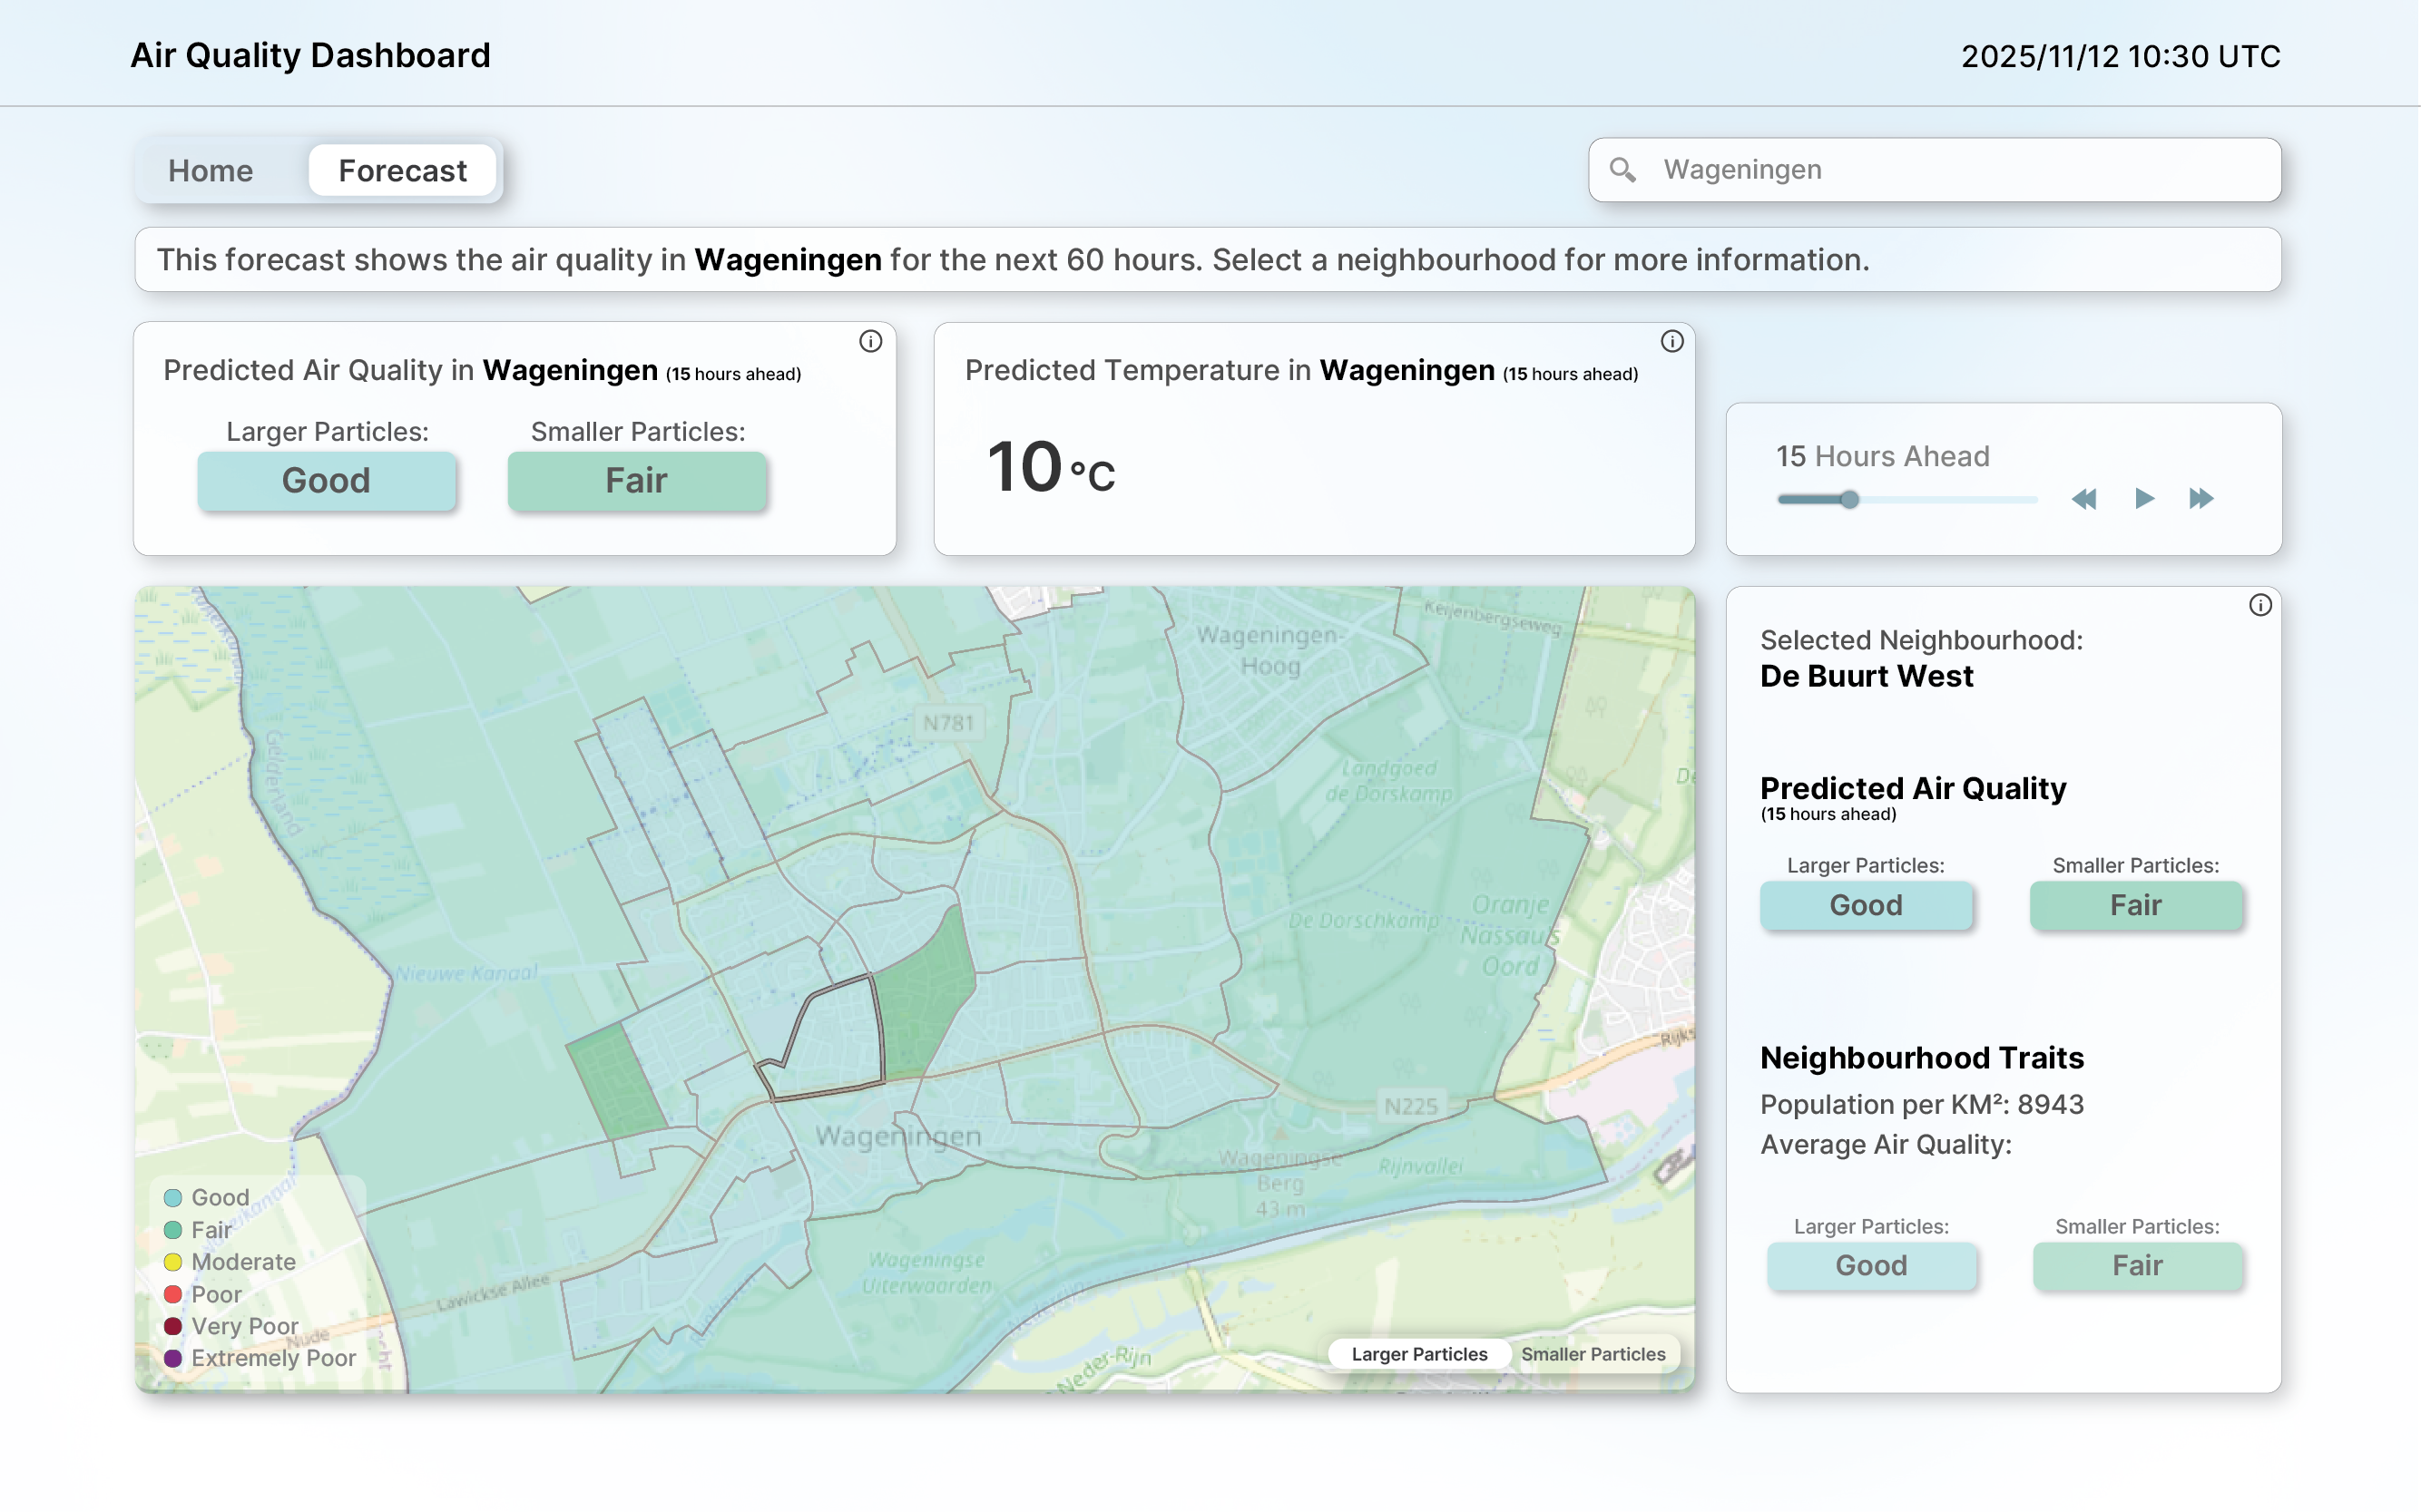Click the Neighbourhood Traits heading

[x=1922, y=1058]
